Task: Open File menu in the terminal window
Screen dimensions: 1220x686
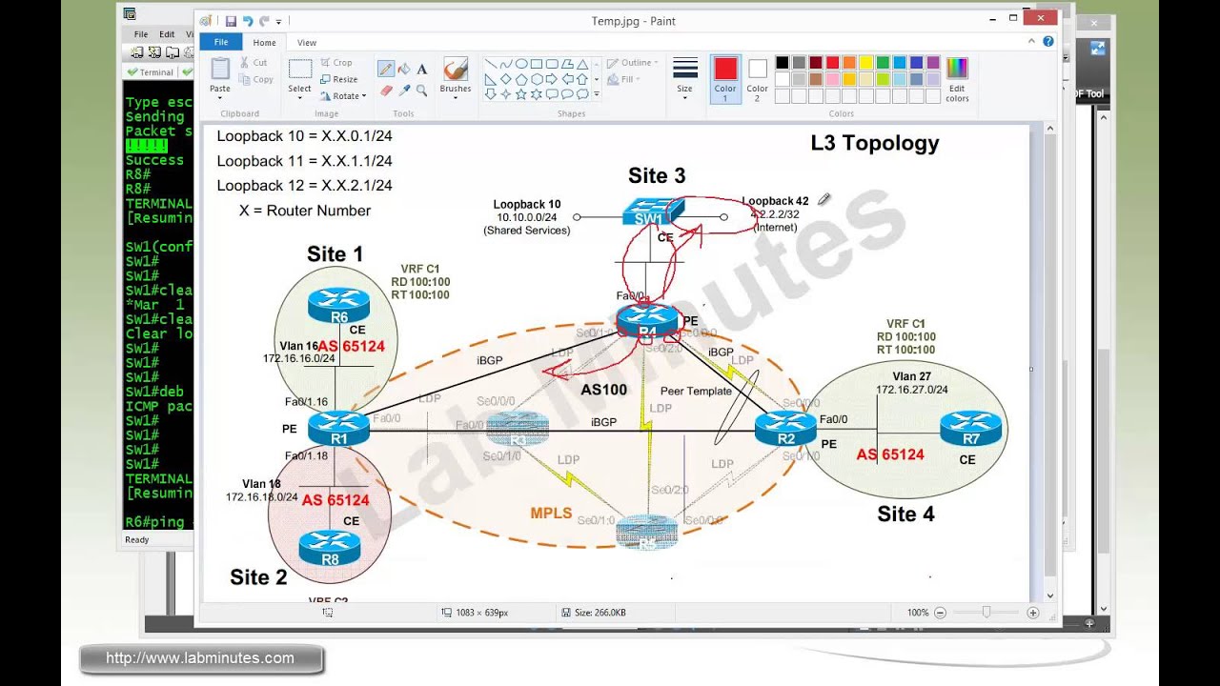Action: (141, 34)
